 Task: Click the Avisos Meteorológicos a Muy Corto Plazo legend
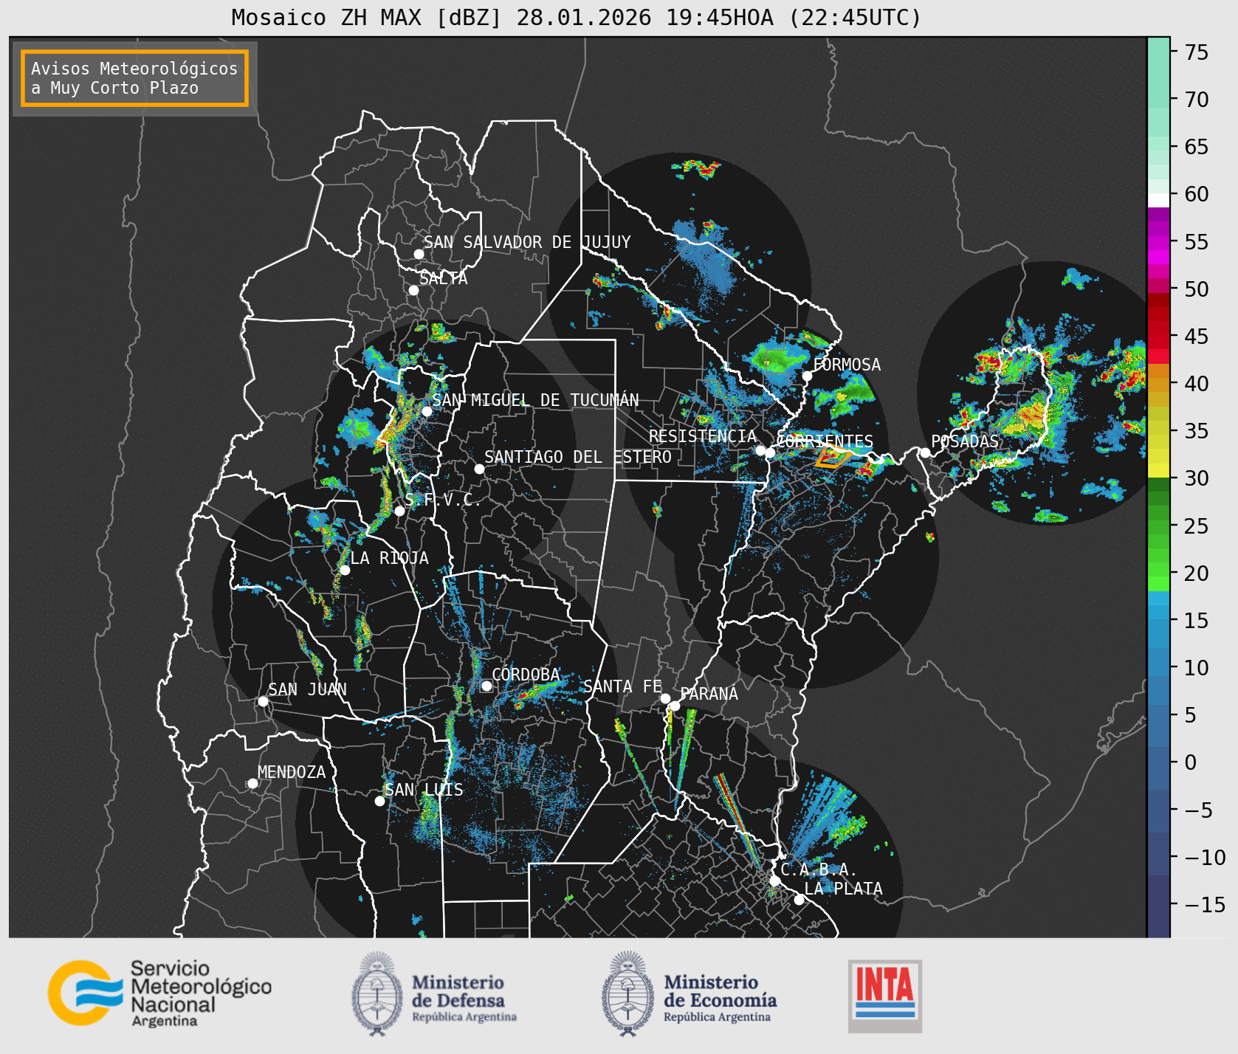pos(134,78)
